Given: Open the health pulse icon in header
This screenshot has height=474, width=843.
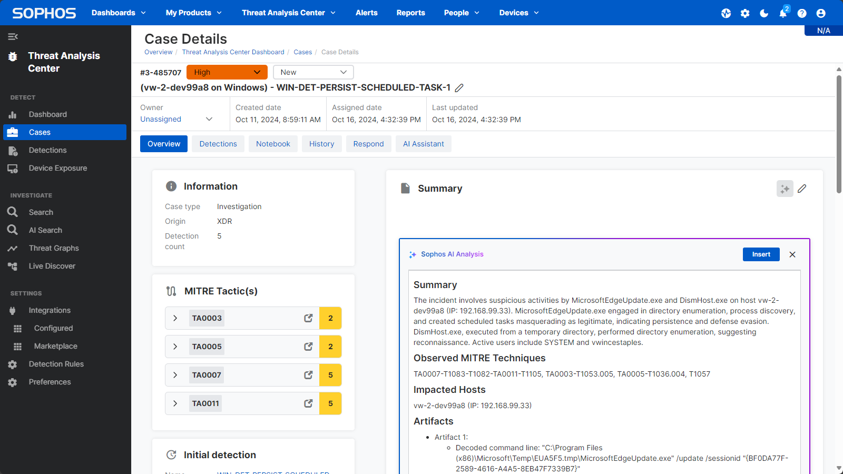Looking at the screenshot, I should (x=726, y=13).
